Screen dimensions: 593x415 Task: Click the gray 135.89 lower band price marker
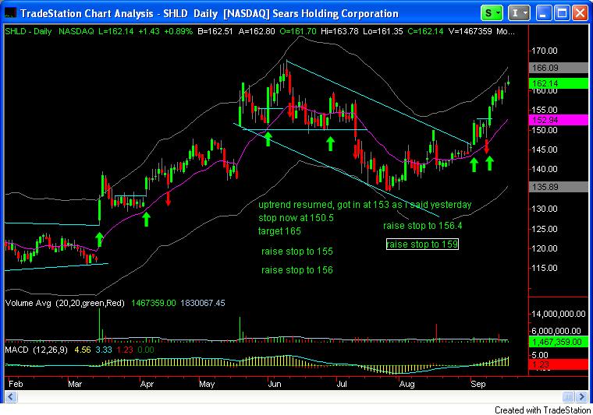coord(558,187)
